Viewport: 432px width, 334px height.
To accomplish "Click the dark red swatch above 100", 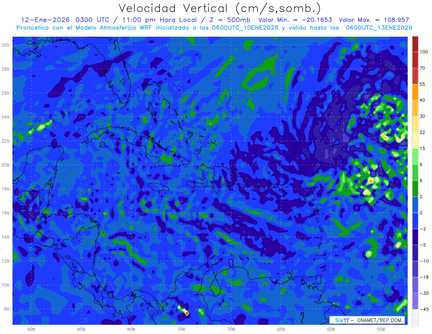I will click(415, 44).
